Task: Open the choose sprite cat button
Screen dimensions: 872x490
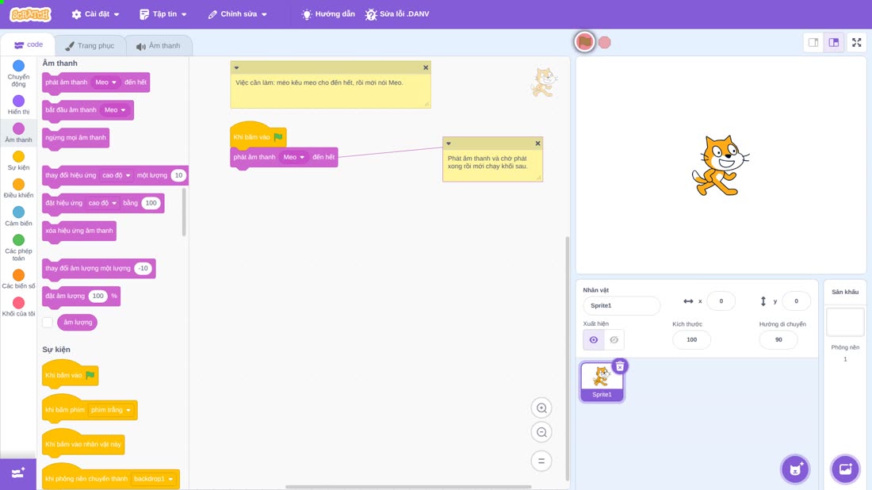Action: click(x=795, y=469)
